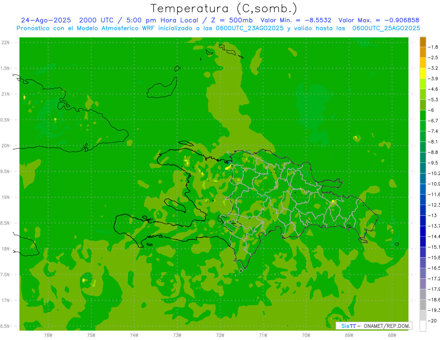Click the -3.2 color bar label
The height and width of the screenshot is (340, 440).
tap(433, 68)
